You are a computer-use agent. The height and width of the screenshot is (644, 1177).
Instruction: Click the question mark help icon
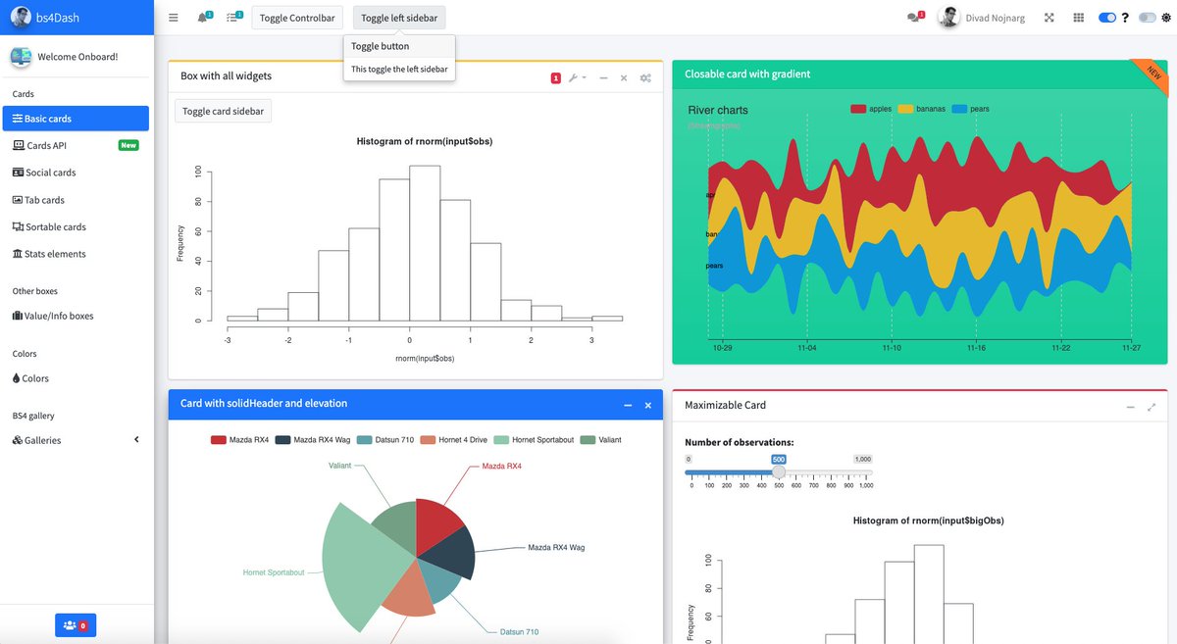tap(1125, 18)
